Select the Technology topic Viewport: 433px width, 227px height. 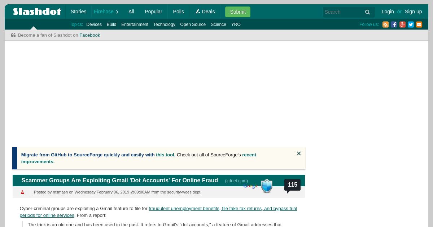point(164,25)
